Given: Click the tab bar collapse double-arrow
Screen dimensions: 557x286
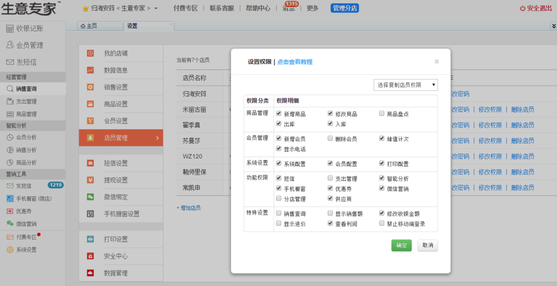Looking at the screenshot, I should click(x=554, y=26).
